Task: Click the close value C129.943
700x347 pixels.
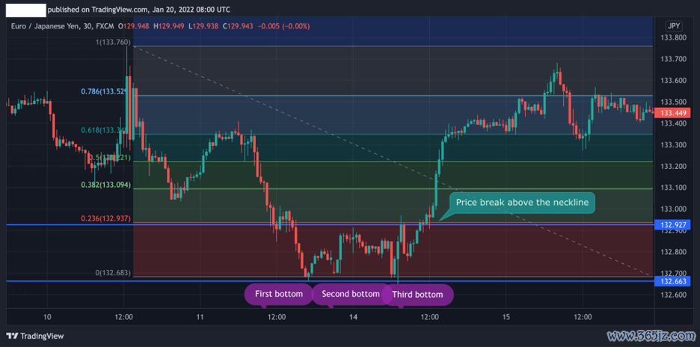Action: click(x=238, y=27)
